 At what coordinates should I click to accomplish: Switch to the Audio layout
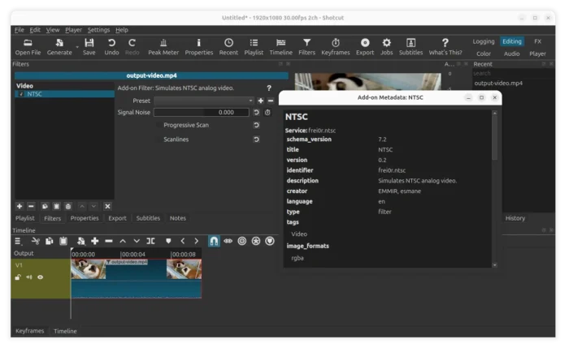click(511, 54)
